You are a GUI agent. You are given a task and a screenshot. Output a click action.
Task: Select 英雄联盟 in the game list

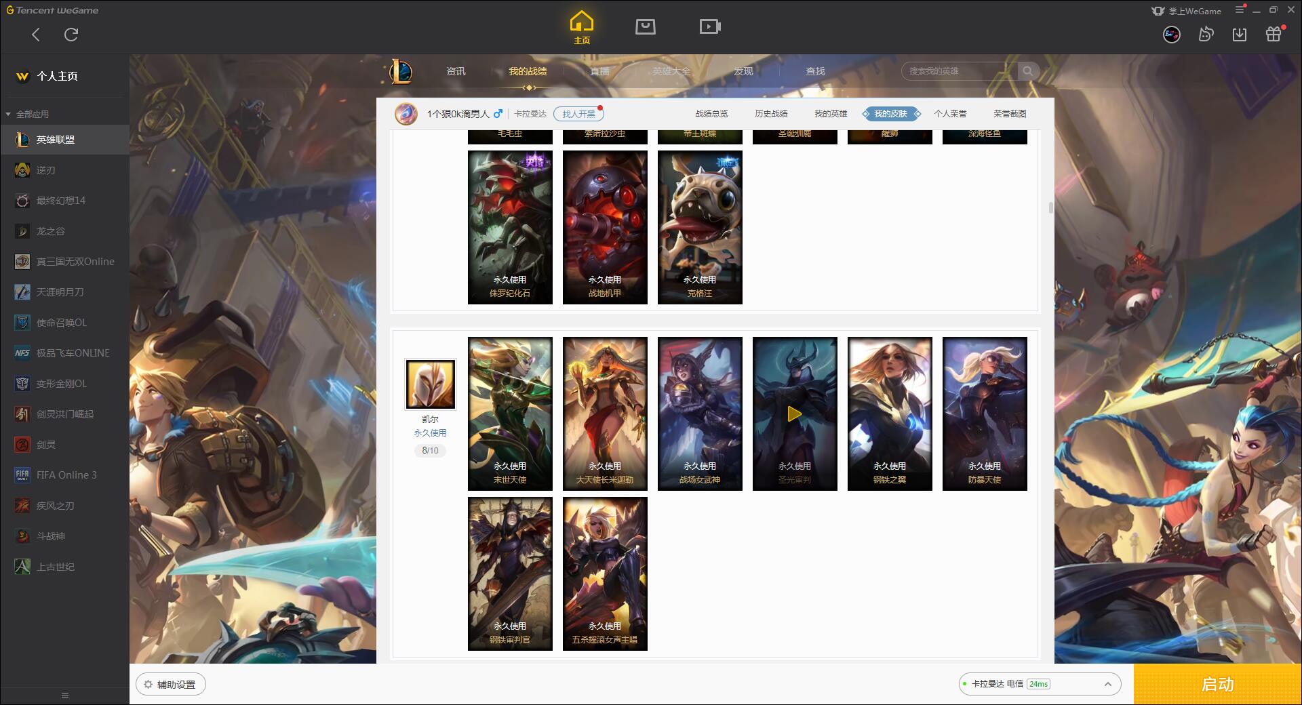tap(64, 140)
